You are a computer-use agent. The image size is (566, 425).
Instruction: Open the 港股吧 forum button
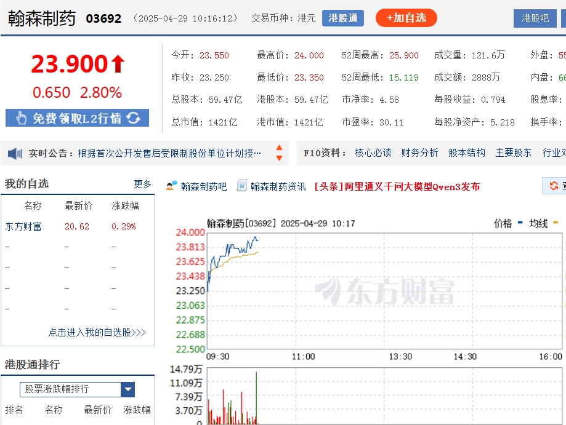coord(535,18)
